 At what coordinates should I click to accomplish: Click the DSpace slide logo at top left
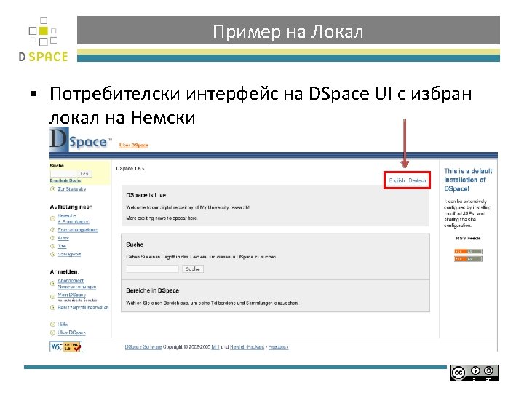(x=43, y=39)
